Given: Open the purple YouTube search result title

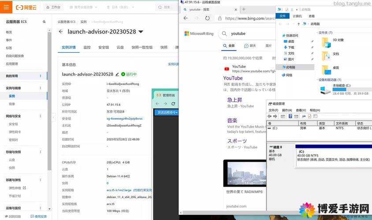Looking at the screenshot, I should tap(233, 78).
